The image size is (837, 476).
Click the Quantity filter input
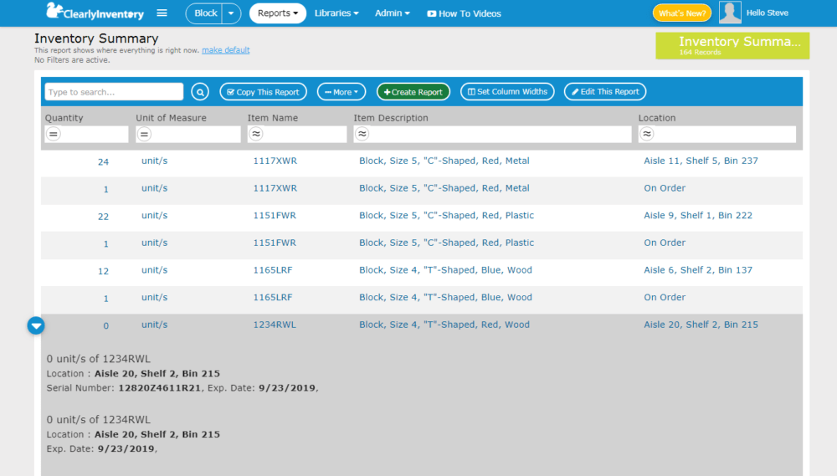pyautogui.click(x=86, y=134)
